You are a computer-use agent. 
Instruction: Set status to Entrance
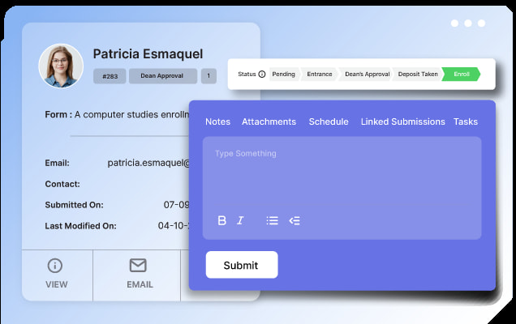[320, 75]
